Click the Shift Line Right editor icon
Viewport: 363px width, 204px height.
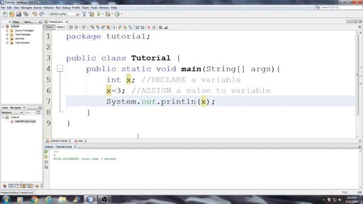click(x=142, y=27)
